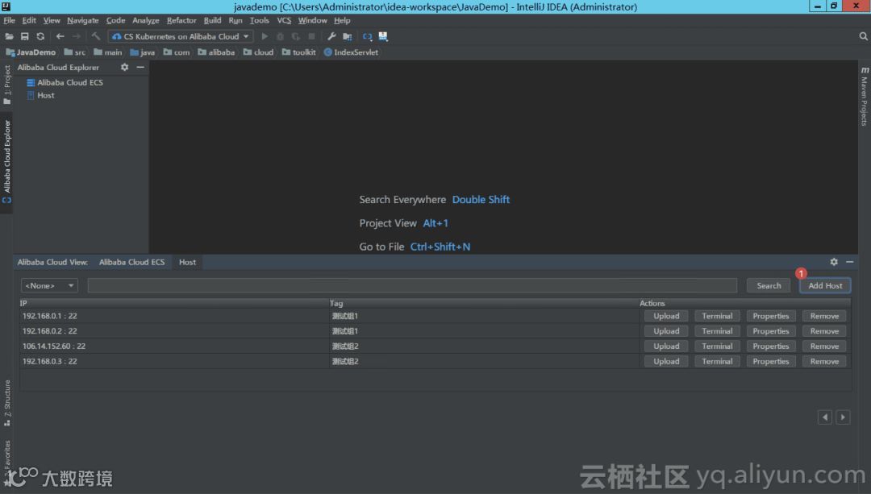
Task: Click the alibaba breadcrumb folder
Action: pyautogui.click(x=217, y=52)
